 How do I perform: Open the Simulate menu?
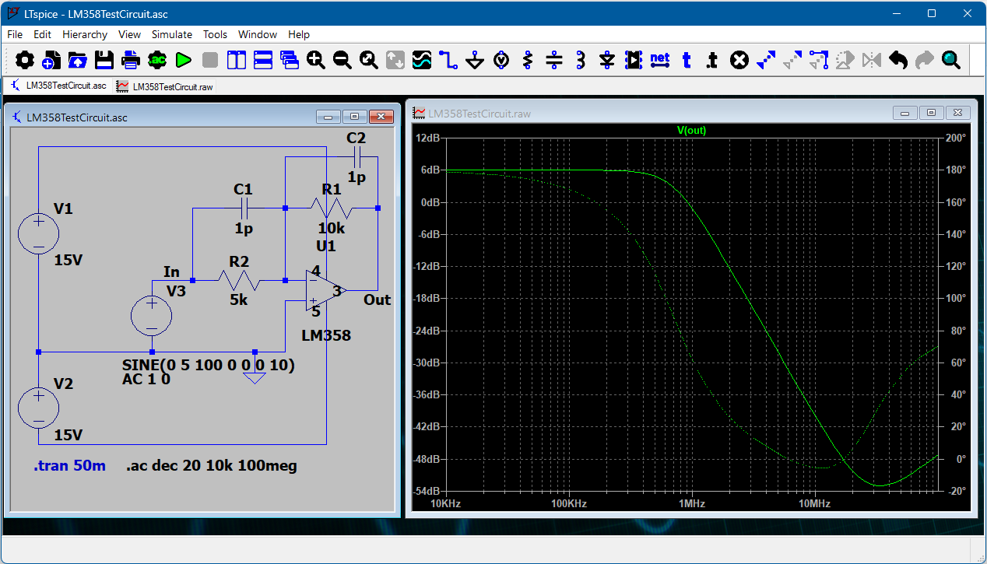[x=171, y=34]
